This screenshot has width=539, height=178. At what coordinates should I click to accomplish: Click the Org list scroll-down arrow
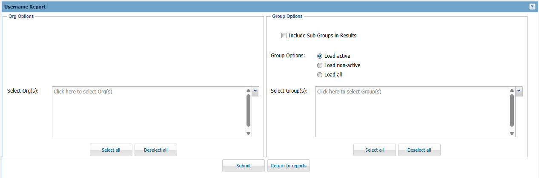click(248, 133)
